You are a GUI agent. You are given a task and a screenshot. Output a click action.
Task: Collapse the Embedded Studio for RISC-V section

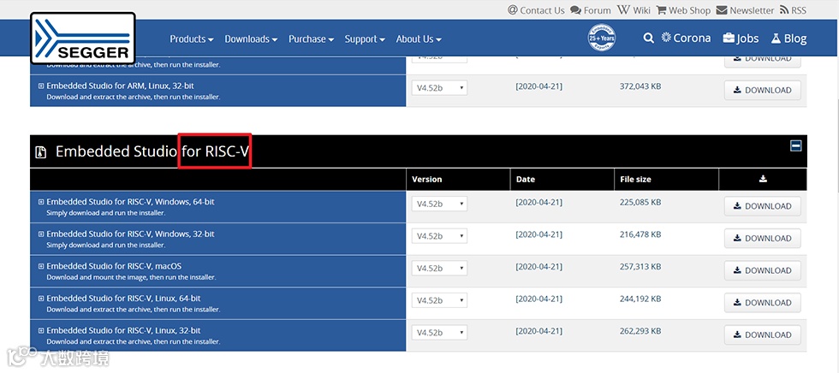(795, 145)
